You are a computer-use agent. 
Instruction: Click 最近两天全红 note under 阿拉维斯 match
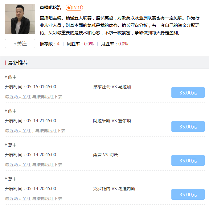[x=35, y=131]
